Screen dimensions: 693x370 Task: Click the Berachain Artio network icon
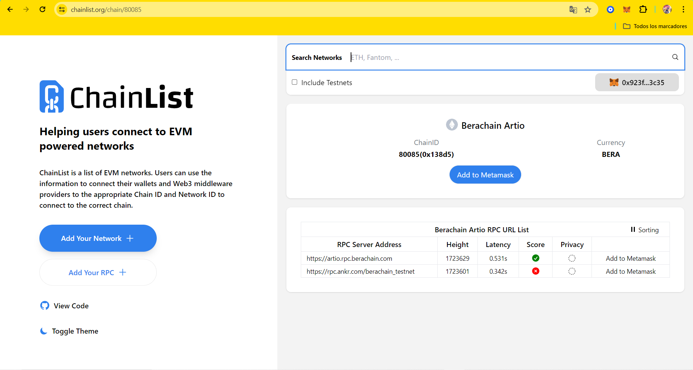pos(452,125)
